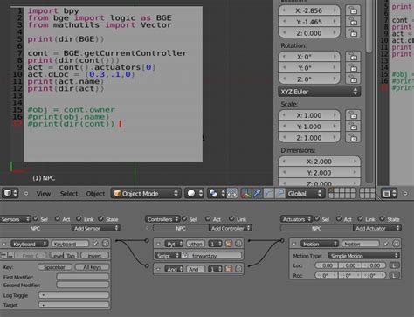Lock the Scale Y value
Viewport: 414px width, 317px height.
pos(353,127)
